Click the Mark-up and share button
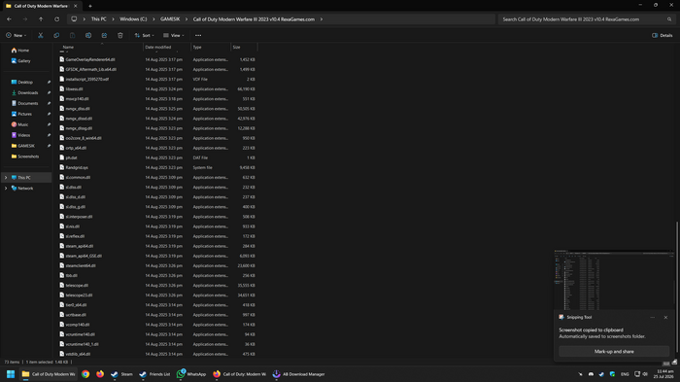Image resolution: width=680 pixels, height=382 pixels. click(614, 351)
